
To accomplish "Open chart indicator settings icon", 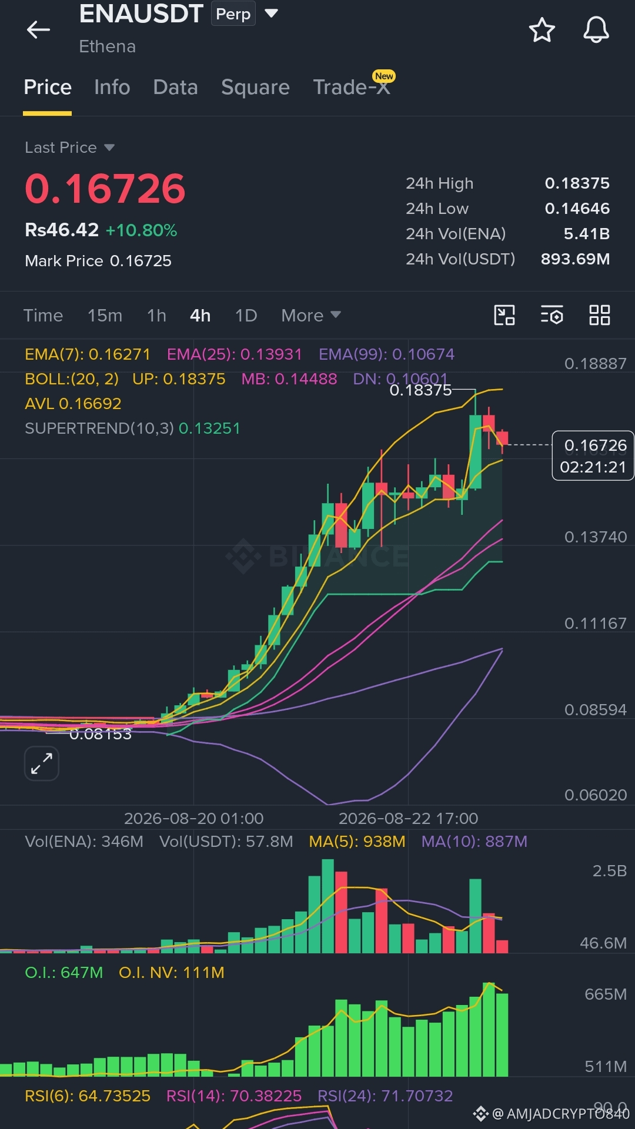I will click(x=552, y=315).
